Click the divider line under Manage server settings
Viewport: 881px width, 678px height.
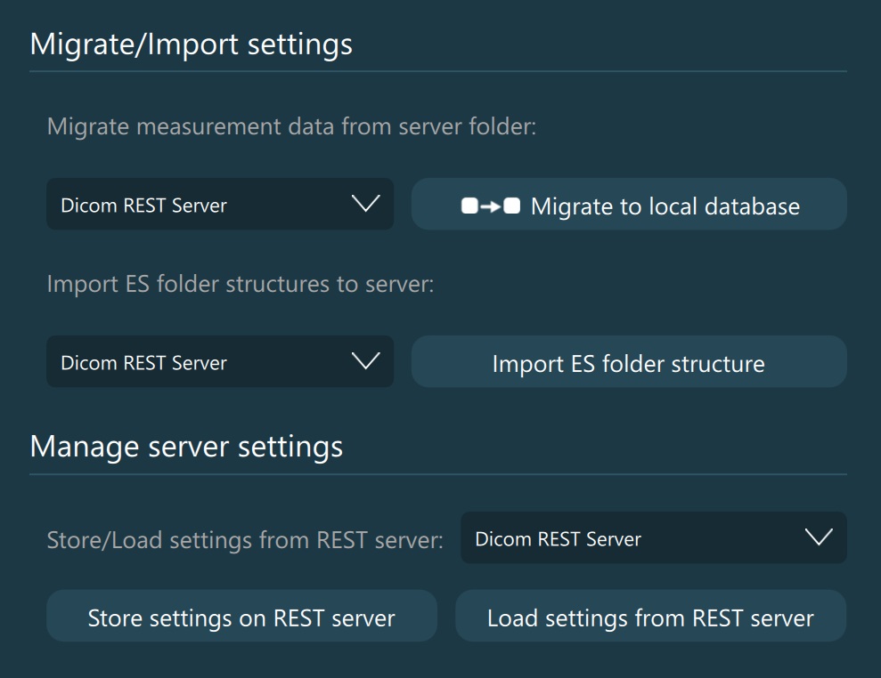(x=437, y=474)
